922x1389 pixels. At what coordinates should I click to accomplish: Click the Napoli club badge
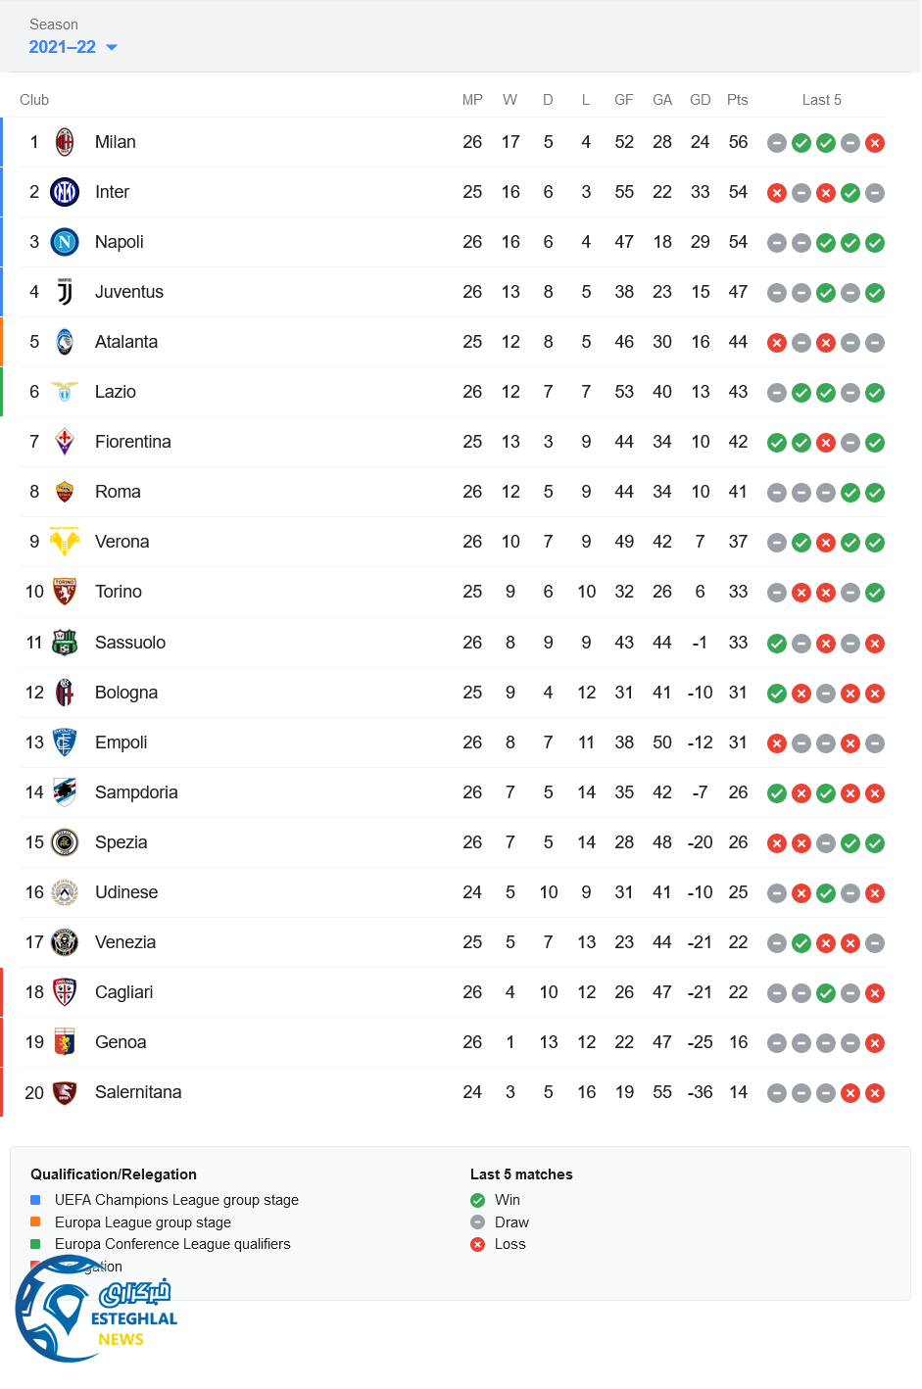65,242
